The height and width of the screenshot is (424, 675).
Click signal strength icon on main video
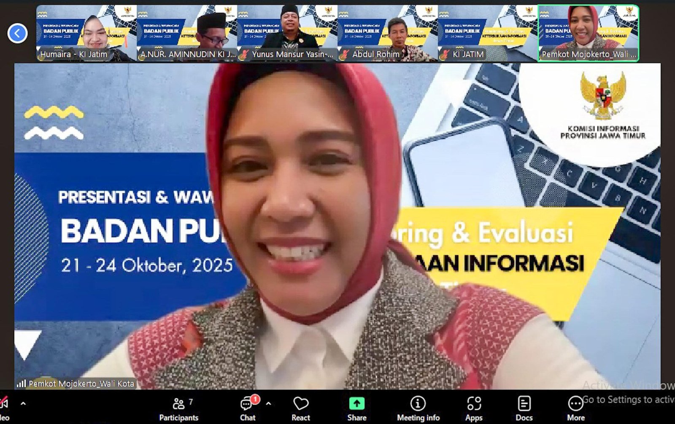click(x=21, y=384)
